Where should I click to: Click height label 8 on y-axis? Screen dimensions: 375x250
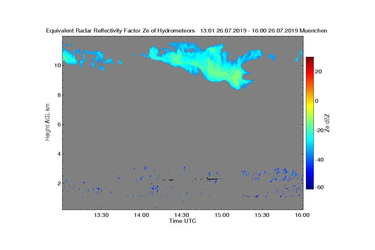(x=59, y=95)
